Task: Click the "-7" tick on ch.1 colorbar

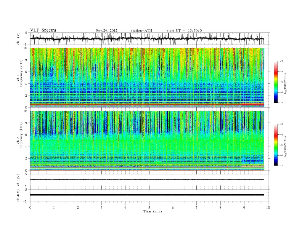Action: (281, 103)
